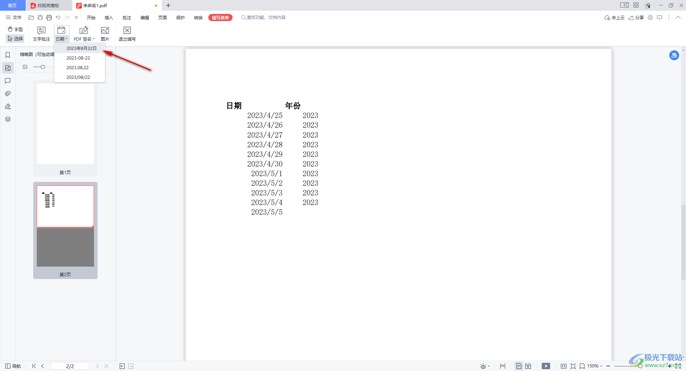Choose date format 2023年8月22日

[80, 48]
